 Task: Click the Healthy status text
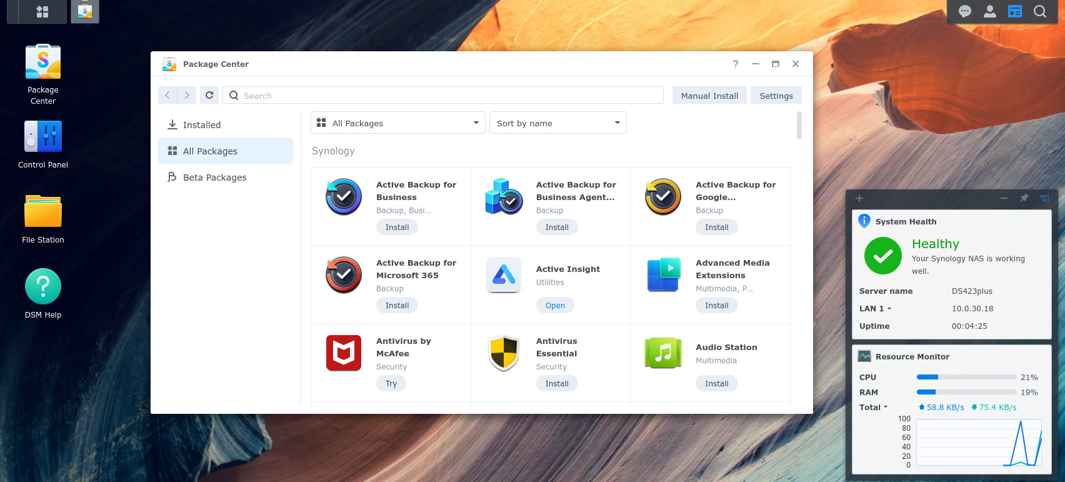tap(935, 244)
